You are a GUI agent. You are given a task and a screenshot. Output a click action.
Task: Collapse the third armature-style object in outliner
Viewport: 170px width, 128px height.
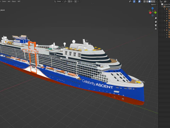pos(164,30)
